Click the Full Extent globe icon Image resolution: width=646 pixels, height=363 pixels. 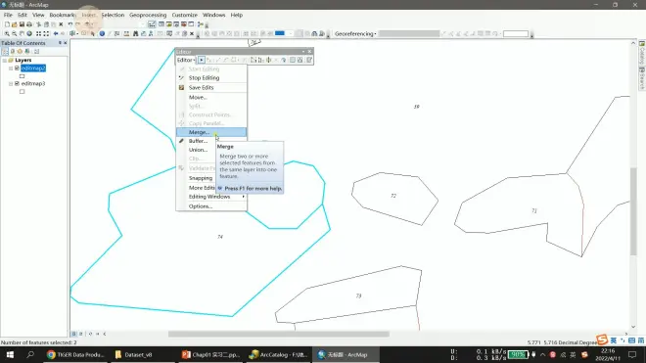pyautogui.click(x=29, y=34)
